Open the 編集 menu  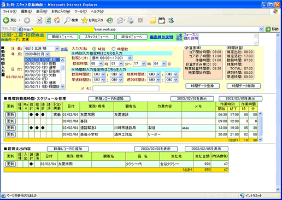(x=26, y=11)
